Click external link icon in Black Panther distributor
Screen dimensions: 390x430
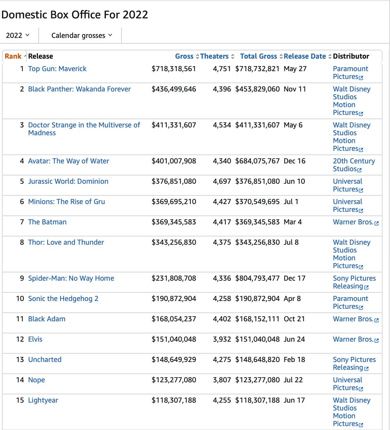(x=361, y=113)
